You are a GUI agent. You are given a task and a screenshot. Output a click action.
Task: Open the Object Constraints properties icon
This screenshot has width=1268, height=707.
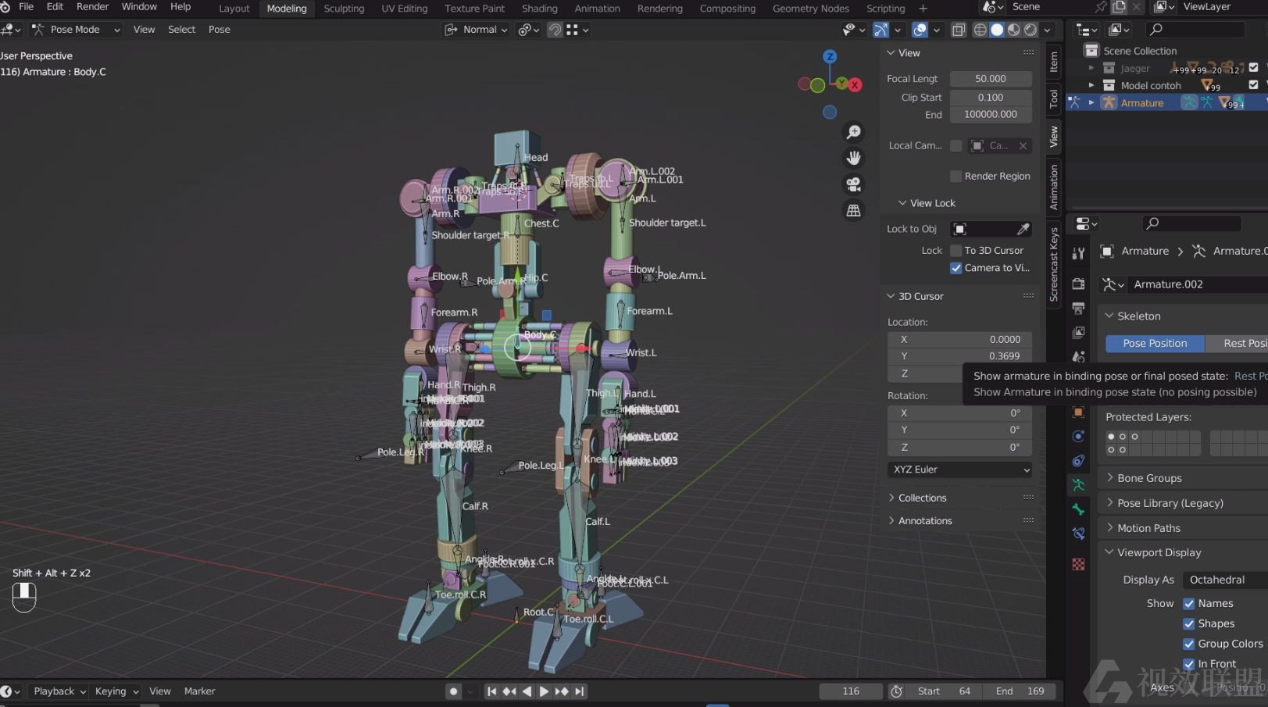1078,460
